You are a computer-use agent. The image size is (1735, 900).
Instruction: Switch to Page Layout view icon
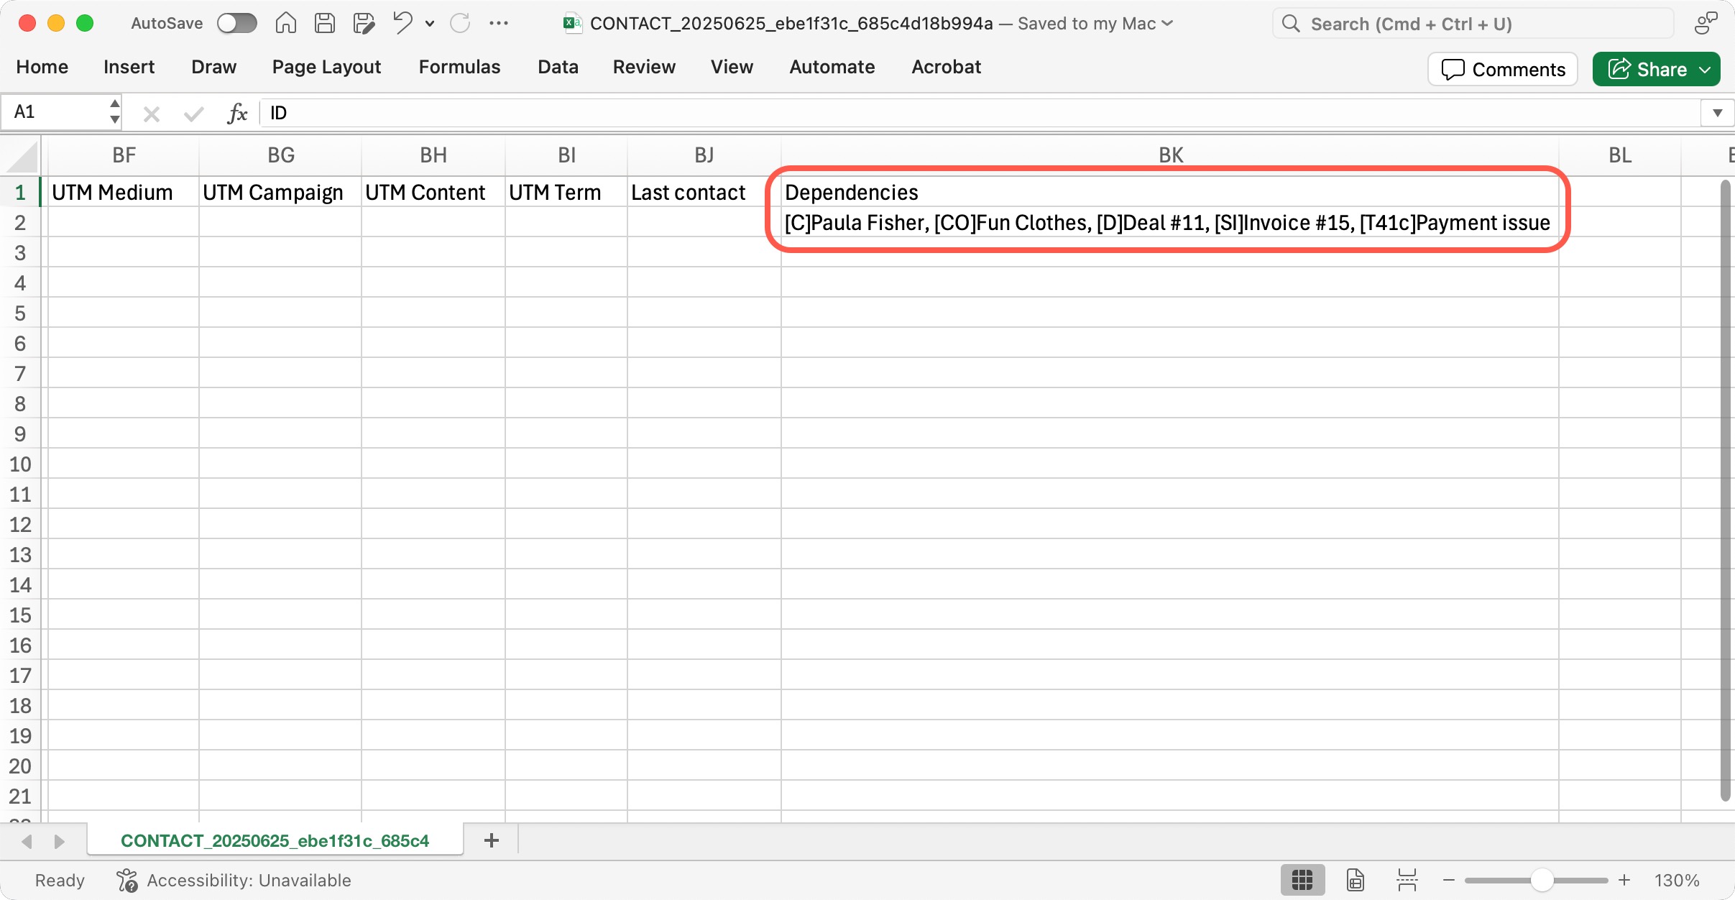[1354, 879]
